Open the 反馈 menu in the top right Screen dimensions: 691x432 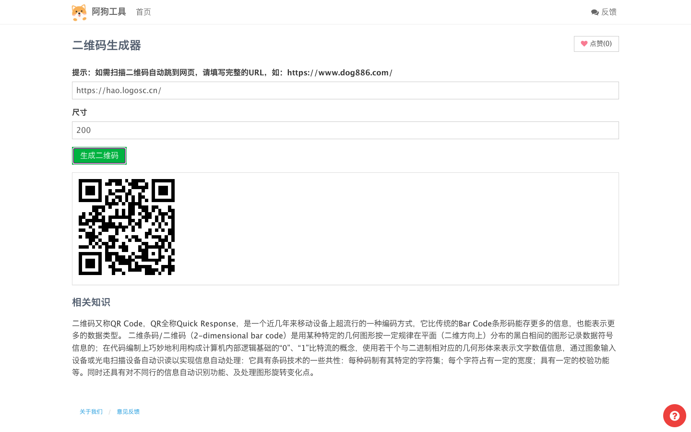point(604,12)
